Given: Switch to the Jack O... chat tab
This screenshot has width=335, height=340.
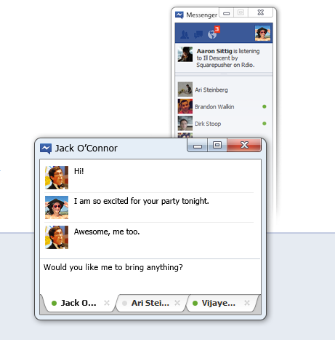Looking at the screenshot, I should click(x=79, y=303).
